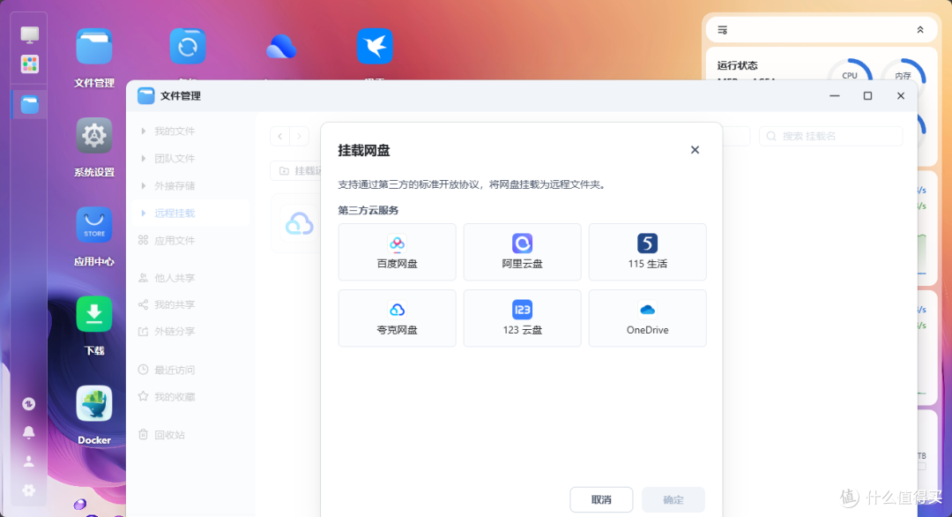Open the activity monitor icon in dock
Viewport: 952px width, 517px height.
[x=28, y=403]
